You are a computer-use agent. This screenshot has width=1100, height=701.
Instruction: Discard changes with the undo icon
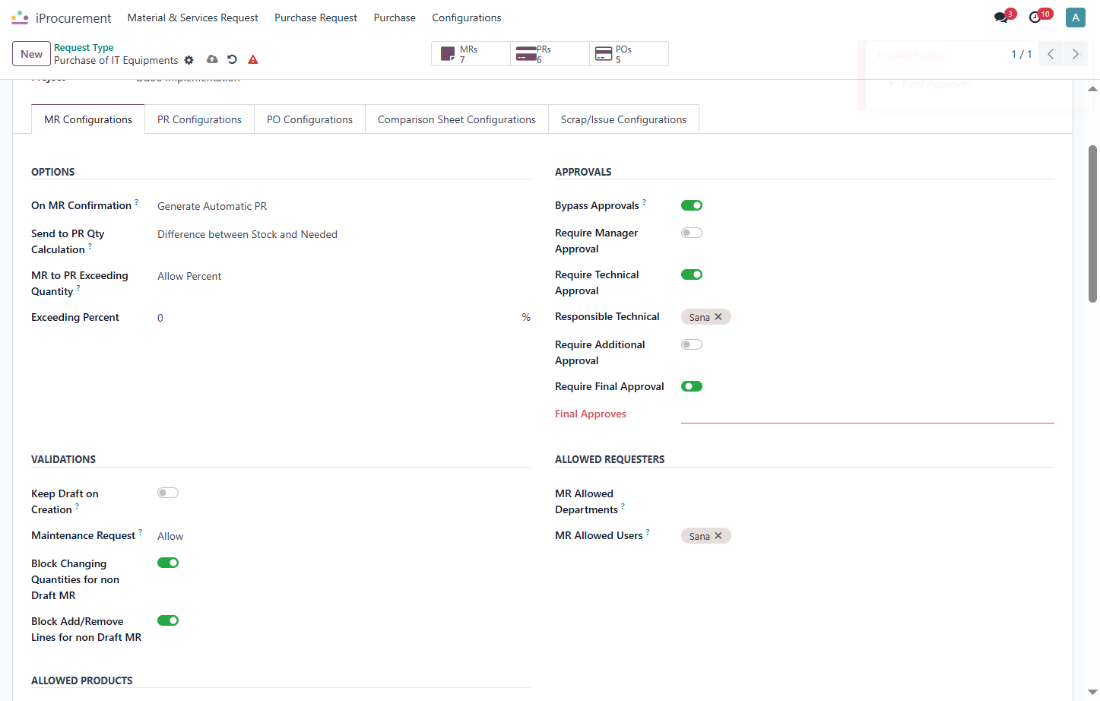tap(233, 59)
